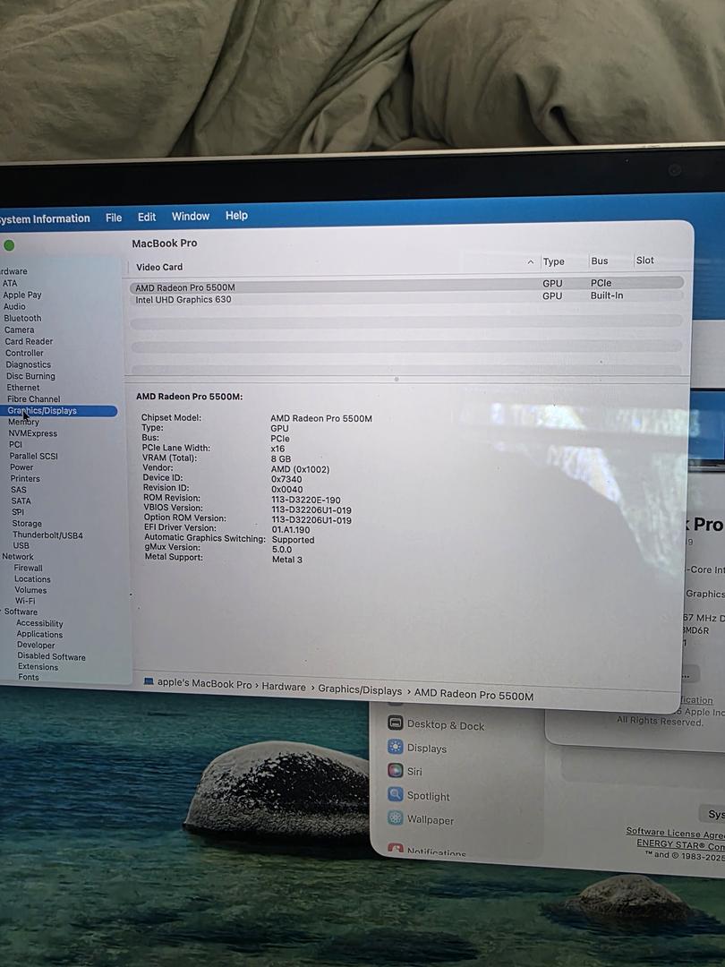Viewport: 725px width, 967px height.
Task: Open the Wallpaper settings icon
Action: tap(395, 818)
